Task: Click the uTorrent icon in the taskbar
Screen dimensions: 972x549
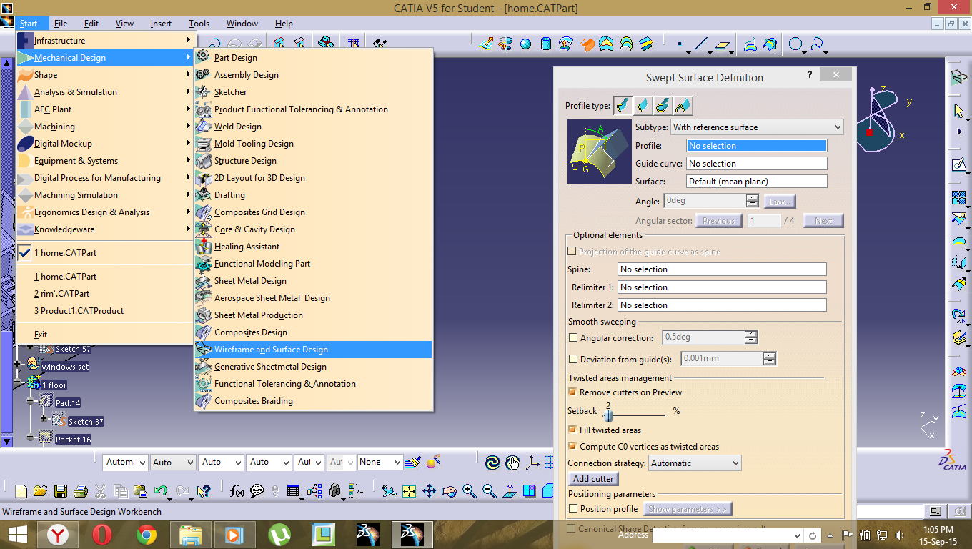Action: pos(279,534)
